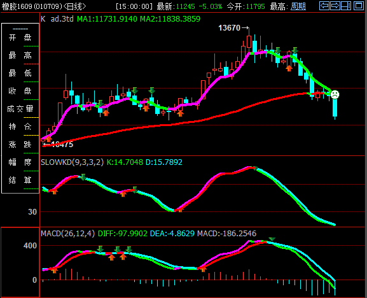Go back with the left arrow button
This screenshot has width=367, height=298.
(324, 6)
